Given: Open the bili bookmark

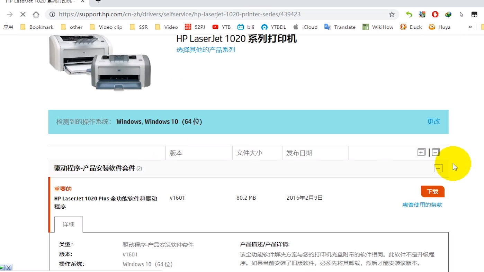Looking at the screenshot, I should click(246, 27).
